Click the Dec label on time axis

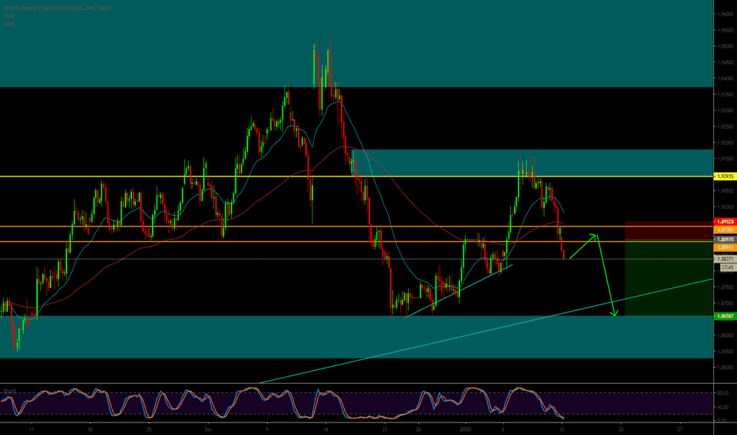point(207,428)
